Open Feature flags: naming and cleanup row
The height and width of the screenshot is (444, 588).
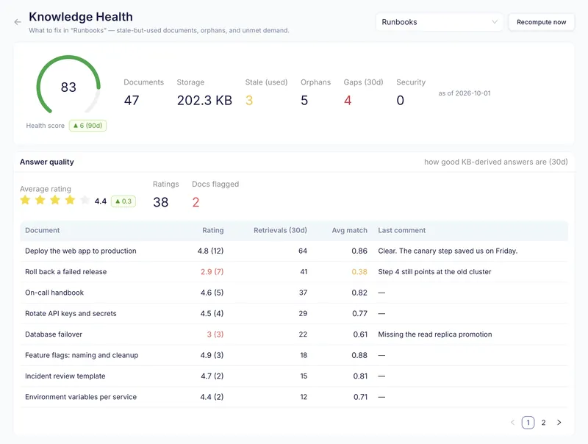pos(294,355)
